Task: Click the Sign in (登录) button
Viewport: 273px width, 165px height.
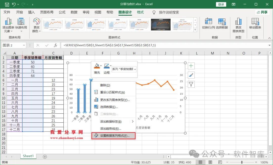Action: point(221,4)
